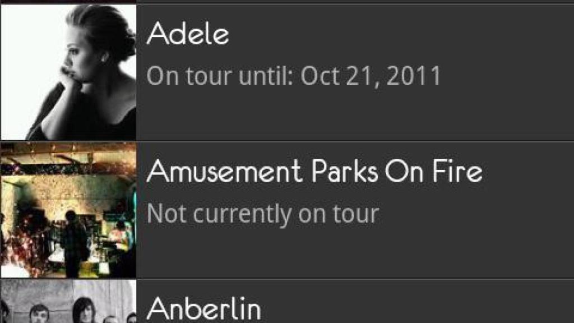574x323 pixels.
Task: Tap the blank area right of Anberlin
Action: 415,308
